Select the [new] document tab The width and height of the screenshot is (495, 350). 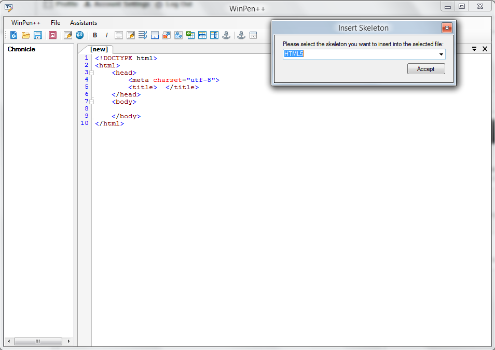[99, 49]
